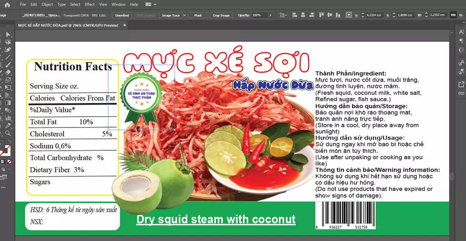Viewport: 466px width, 241px height.
Task: Click the Reference Point grid selector
Action: pyautogui.click(x=349, y=15)
